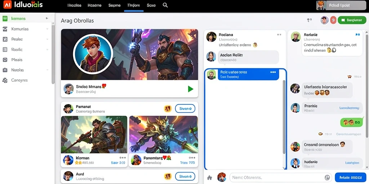Switch to the Kosume top tab
This screenshot has height=184, width=369.
pos(94,5)
